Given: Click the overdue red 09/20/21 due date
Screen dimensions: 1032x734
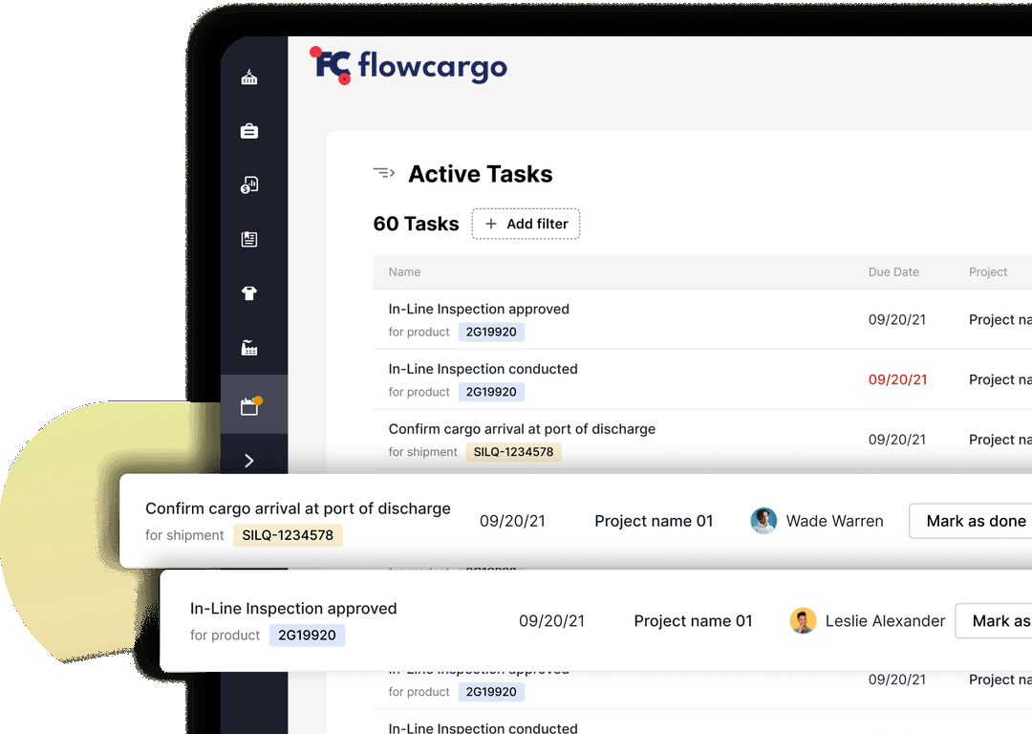Looking at the screenshot, I should (897, 379).
